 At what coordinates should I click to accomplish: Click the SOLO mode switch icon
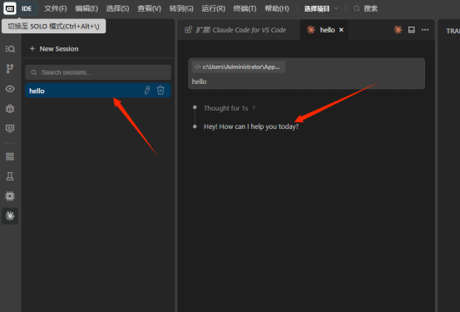coord(10,8)
